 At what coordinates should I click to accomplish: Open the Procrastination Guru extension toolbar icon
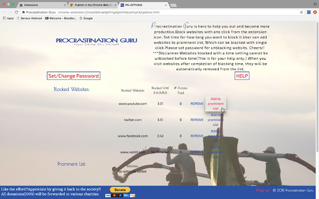pos(309,12)
